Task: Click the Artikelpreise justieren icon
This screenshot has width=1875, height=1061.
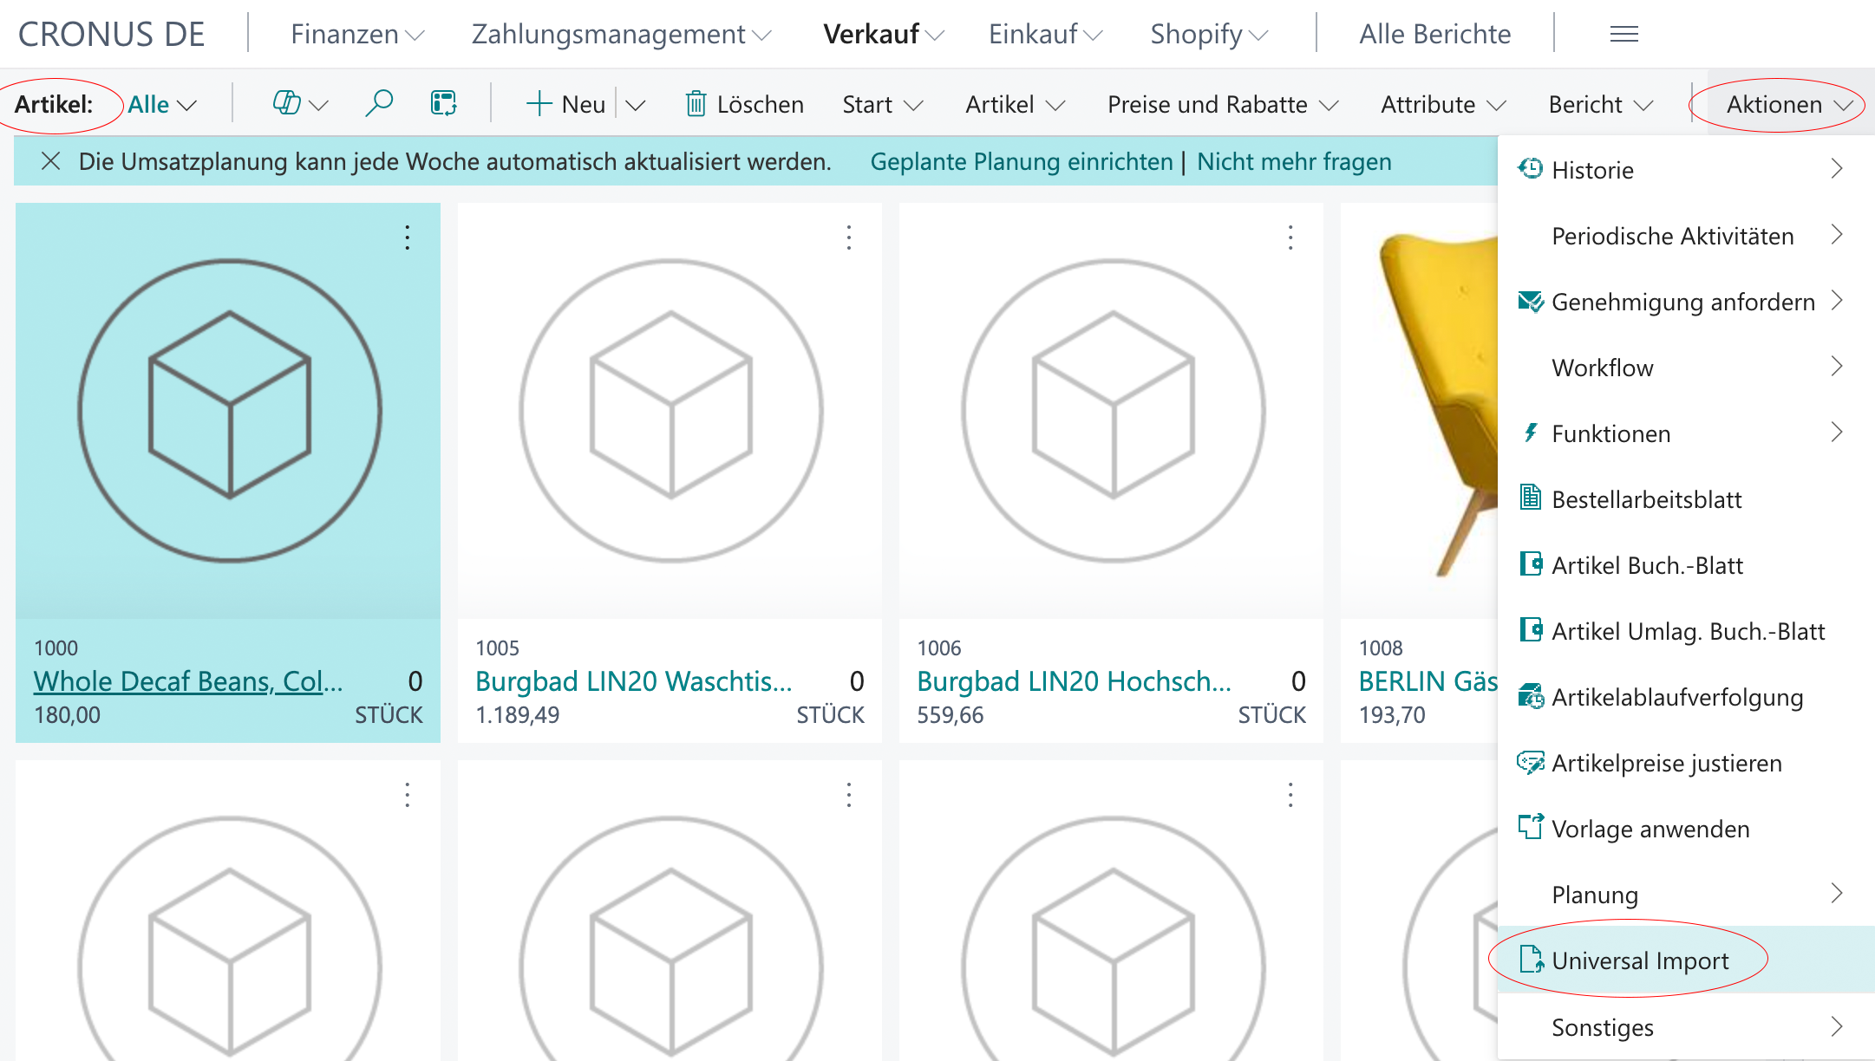Action: (x=1531, y=763)
